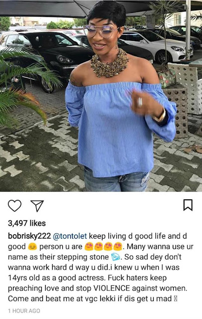
Task: Save the post with the bookmark icon
Action: coord(188,205)
